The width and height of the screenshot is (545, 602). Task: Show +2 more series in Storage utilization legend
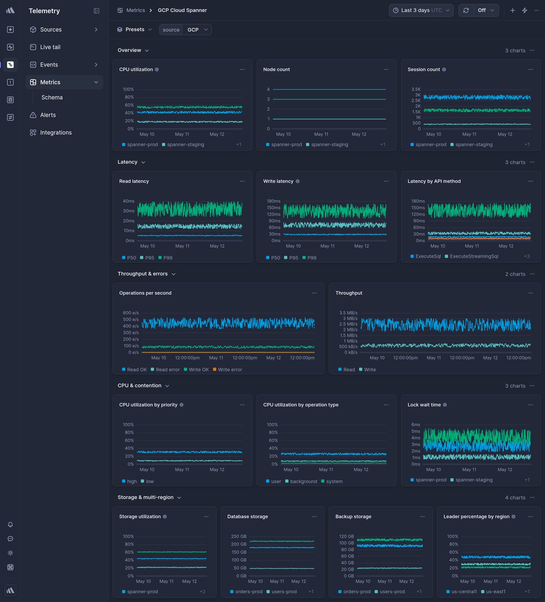(x=203, y=592)
